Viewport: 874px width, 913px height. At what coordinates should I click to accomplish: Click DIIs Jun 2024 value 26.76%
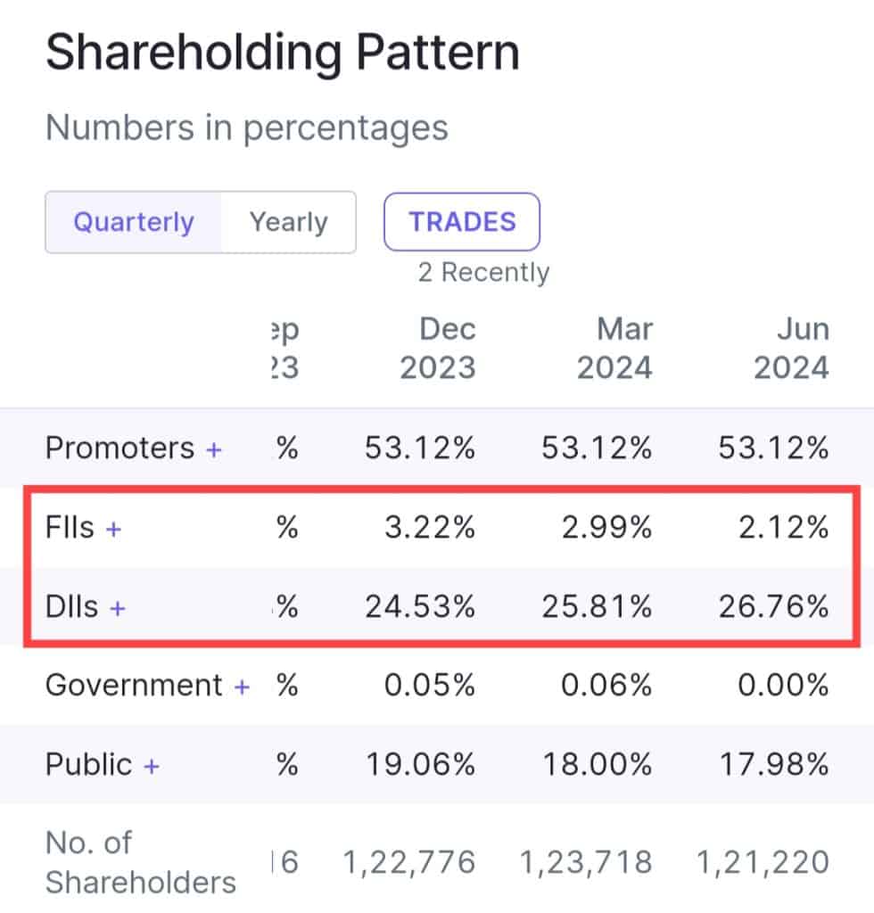coord(772,607)
